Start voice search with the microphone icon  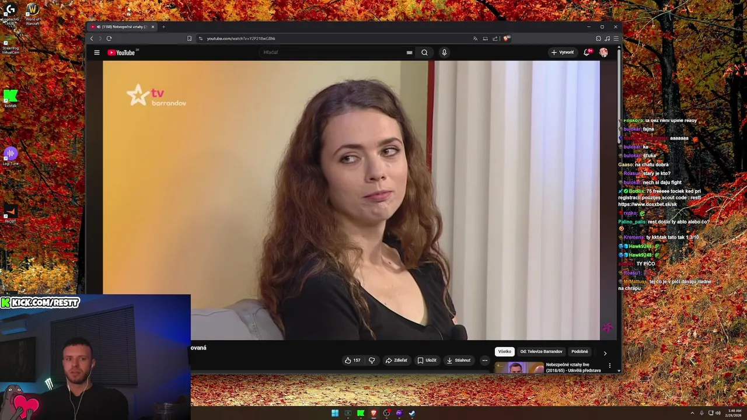(444, 52)
